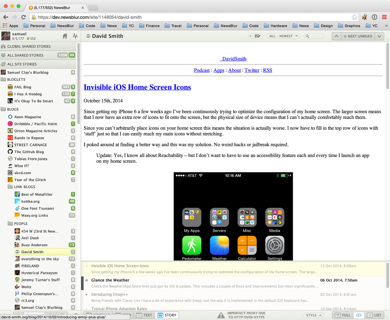
Task: Open Global Shared Stories
Action: click(x=38, y=46)
